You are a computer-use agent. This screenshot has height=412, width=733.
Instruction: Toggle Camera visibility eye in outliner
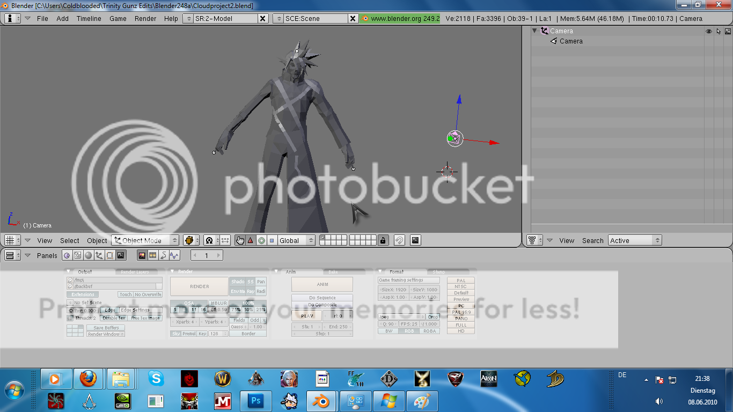pos(708,31)
